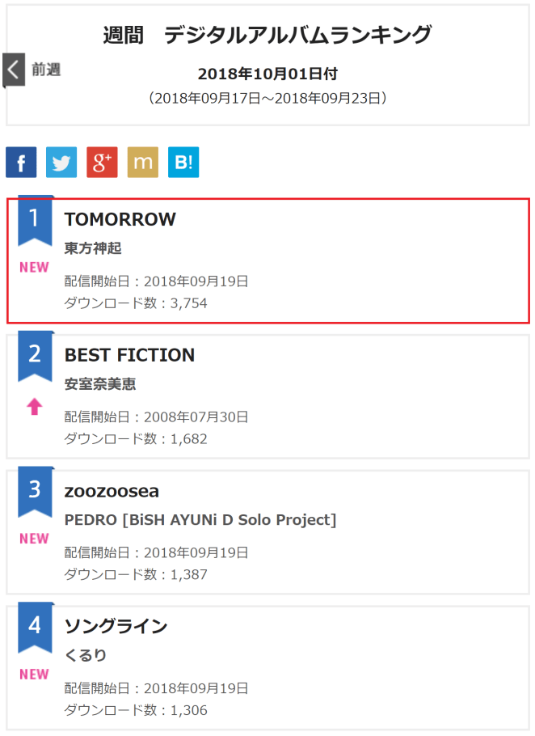Viewport: 535px width, 736px height.
Task: Open the zoozoosea album title
Action: [112, 492]
